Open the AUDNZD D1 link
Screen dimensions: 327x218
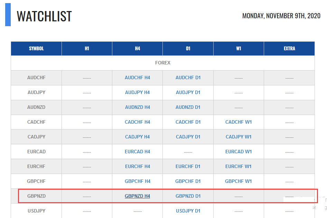point(188,107)
